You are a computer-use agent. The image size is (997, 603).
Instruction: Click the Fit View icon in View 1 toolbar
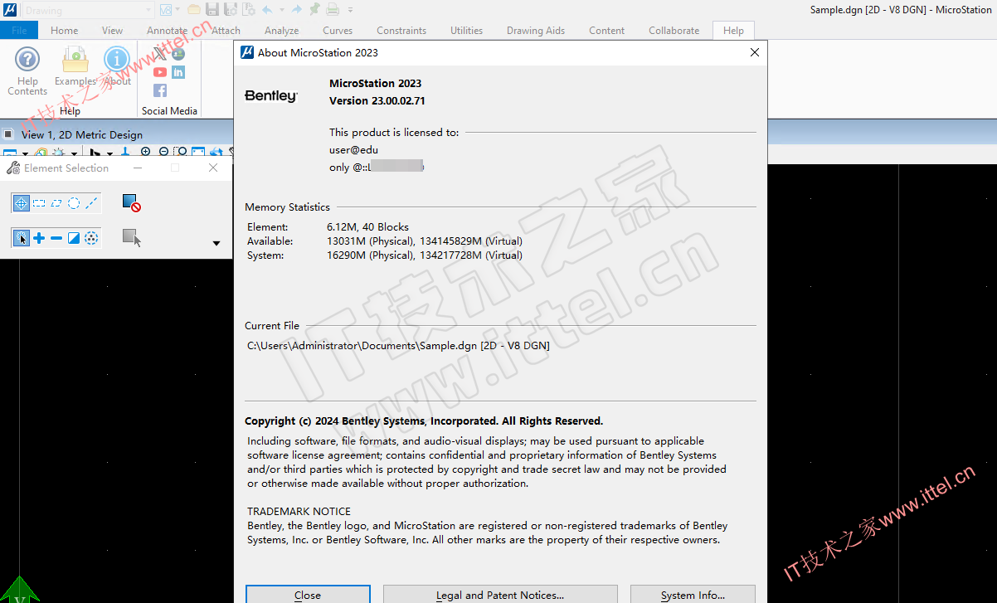pos(198,151)
